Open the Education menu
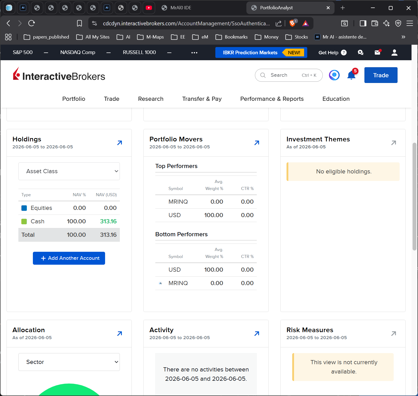The width and height of the screenshot is (418, 396). [336, 99]
